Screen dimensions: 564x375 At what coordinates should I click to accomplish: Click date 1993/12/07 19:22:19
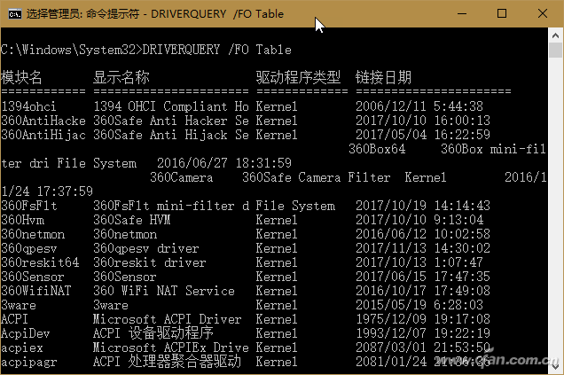[x=423, y=333]
